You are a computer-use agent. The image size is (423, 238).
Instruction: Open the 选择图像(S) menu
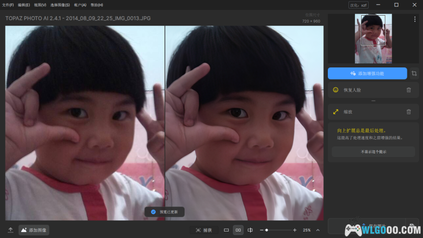(60, 5)
